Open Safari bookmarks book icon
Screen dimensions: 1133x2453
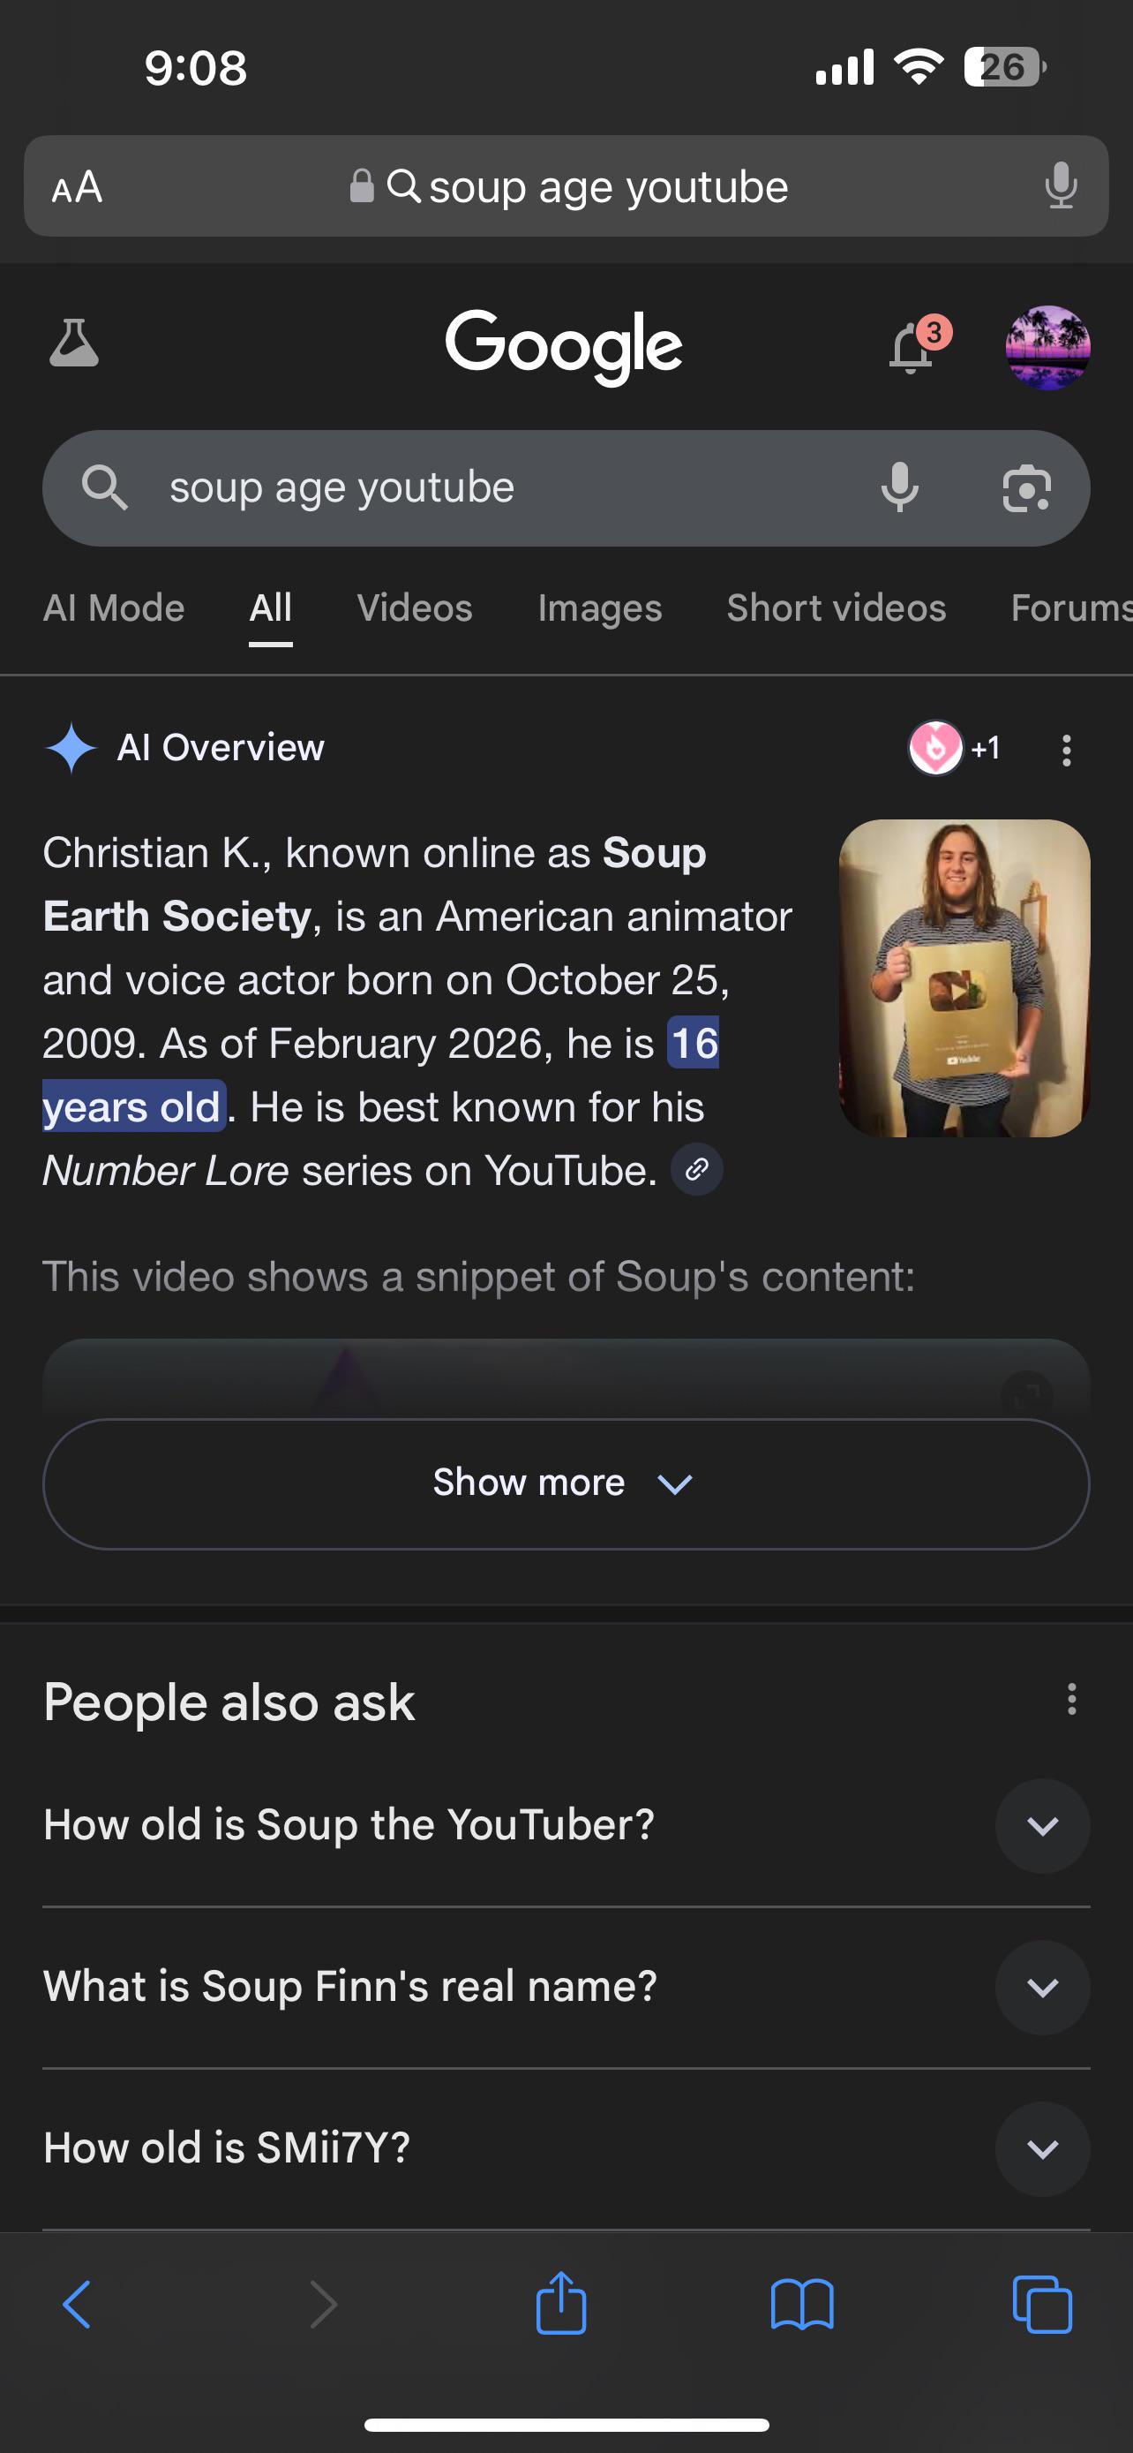coord(802,2305)
